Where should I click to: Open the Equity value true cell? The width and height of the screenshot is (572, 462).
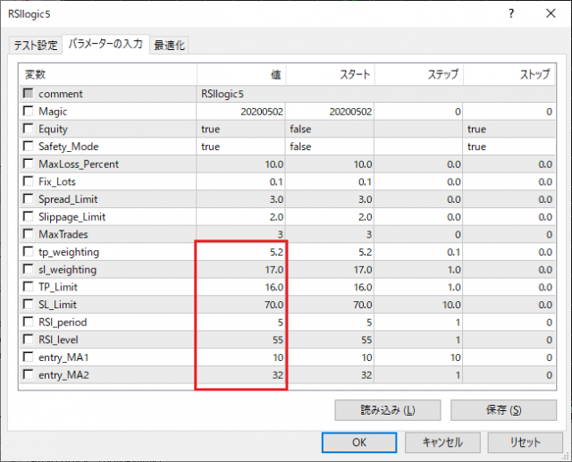click(240, 129)
